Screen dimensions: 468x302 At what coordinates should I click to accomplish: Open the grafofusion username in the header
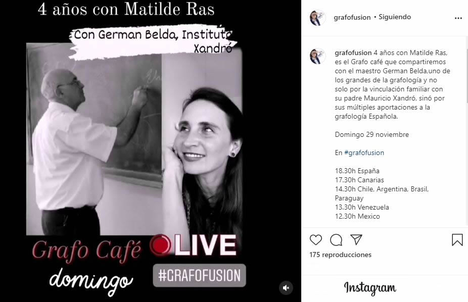352,17
